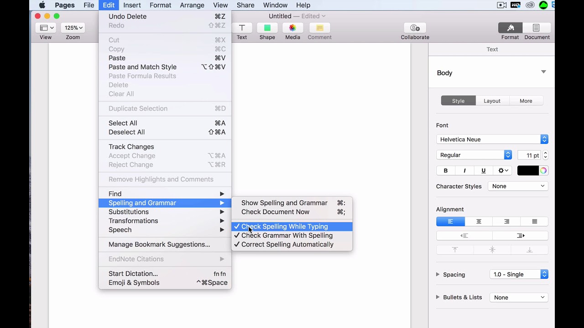Screen dimensions: 584x328
Task: Apply italic formatting with I button
Action: (464, 170)
